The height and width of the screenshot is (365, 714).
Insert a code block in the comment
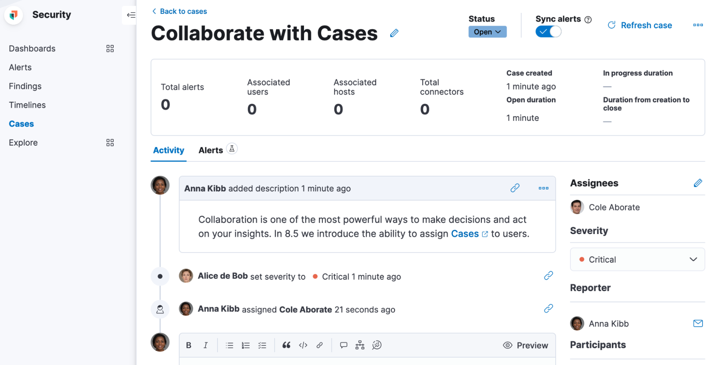(303, 345)
